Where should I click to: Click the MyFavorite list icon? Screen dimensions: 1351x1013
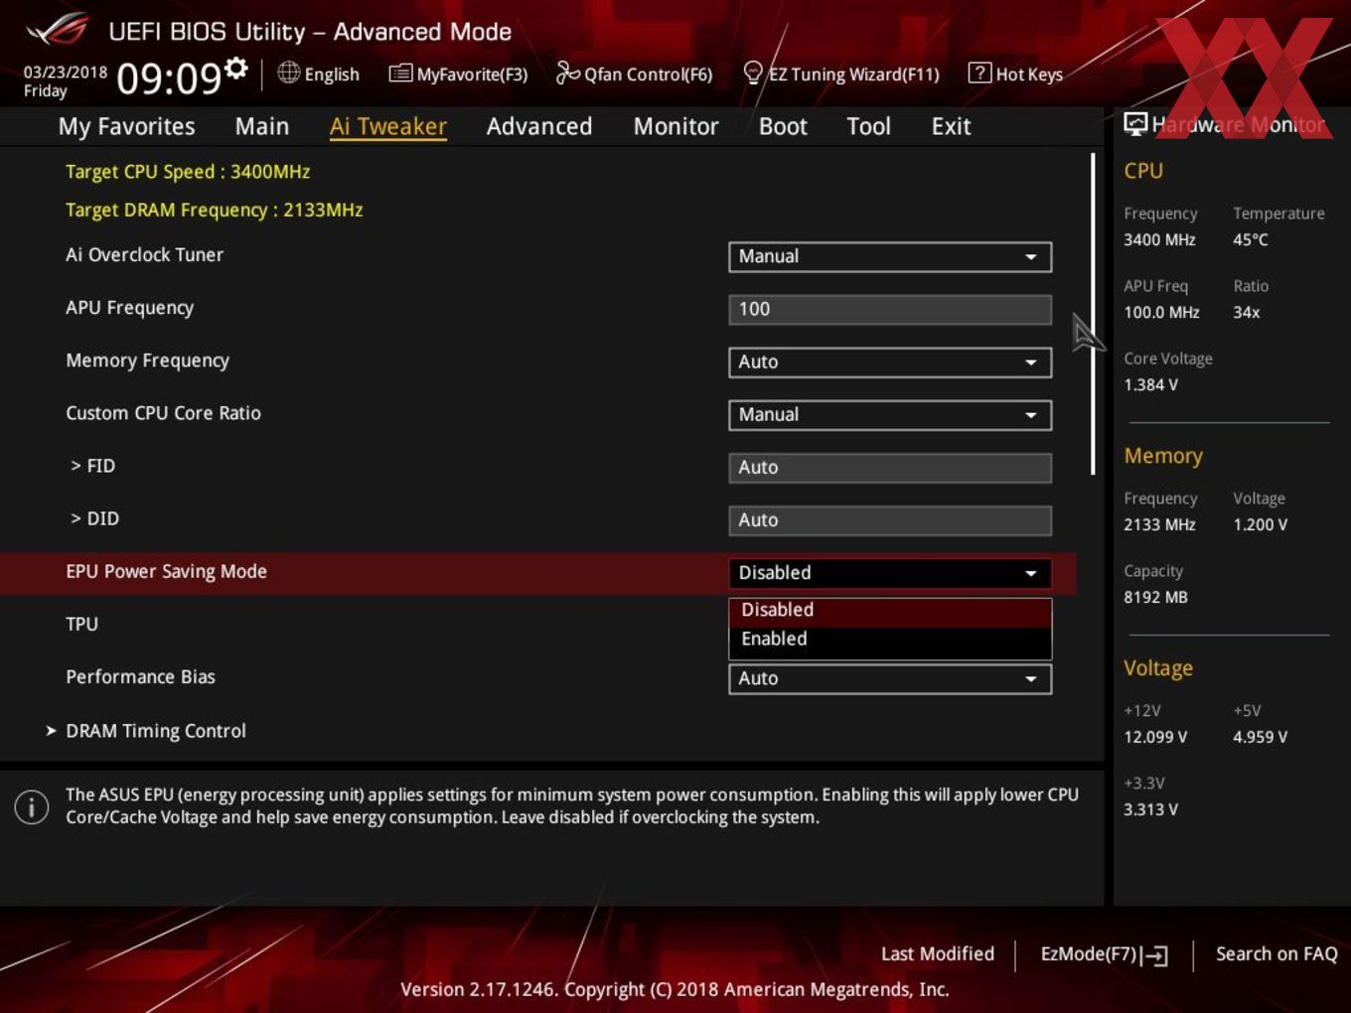tap(400, 73)
